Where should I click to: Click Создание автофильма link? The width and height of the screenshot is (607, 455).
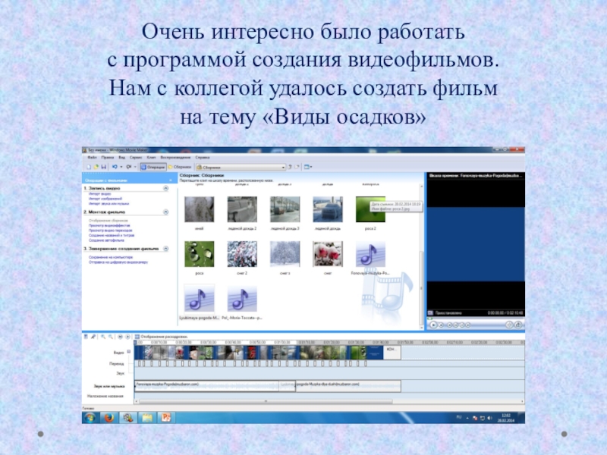[106, 240]
